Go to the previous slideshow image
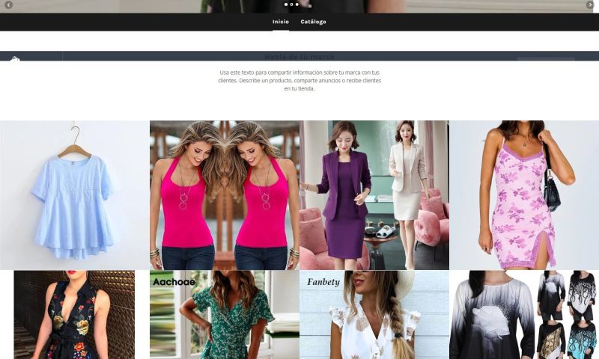This screenshot has width=599, height=359. point(8,5)
